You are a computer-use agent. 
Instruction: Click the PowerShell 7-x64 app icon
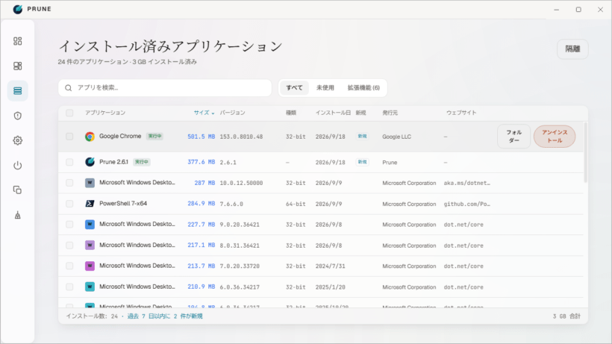click(x=90, y=204)
